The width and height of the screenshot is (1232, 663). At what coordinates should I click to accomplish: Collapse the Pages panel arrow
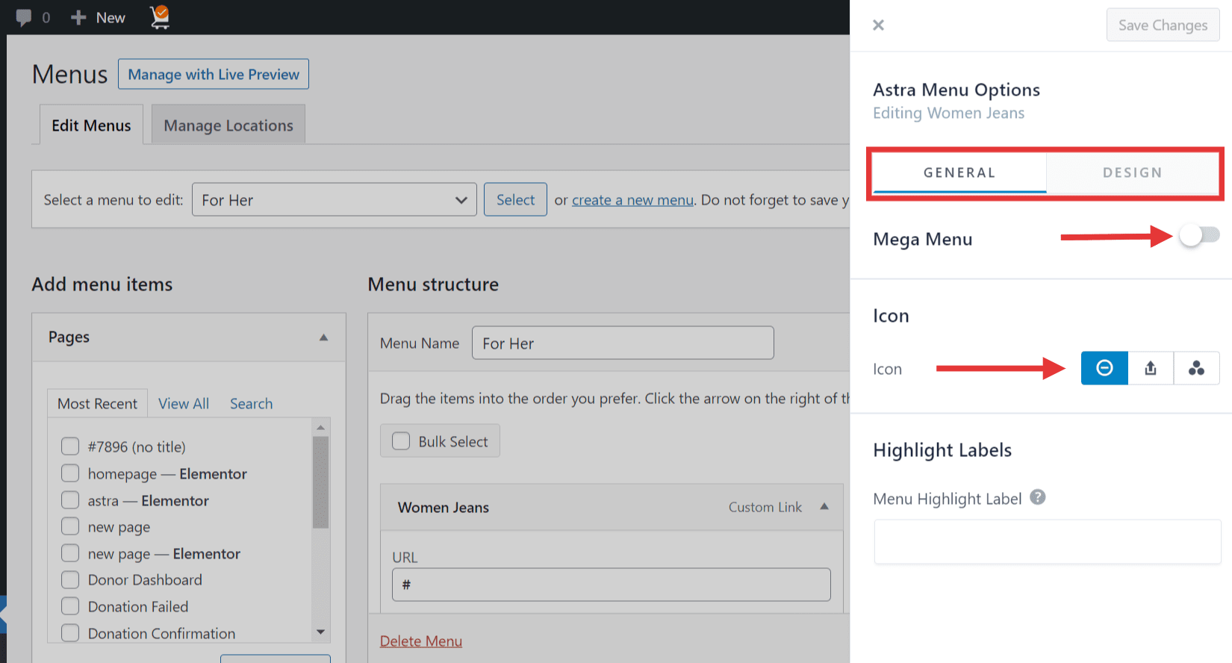point(323,337)
